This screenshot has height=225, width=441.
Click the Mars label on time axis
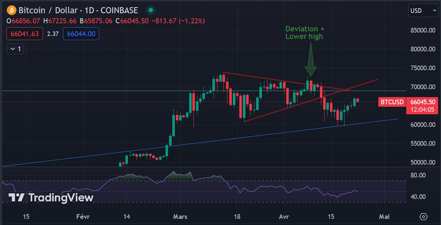tap(181, 216)
